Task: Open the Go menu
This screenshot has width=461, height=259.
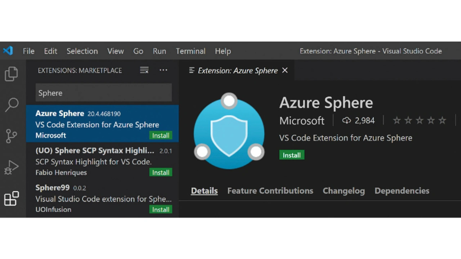Action: point(138,51)
